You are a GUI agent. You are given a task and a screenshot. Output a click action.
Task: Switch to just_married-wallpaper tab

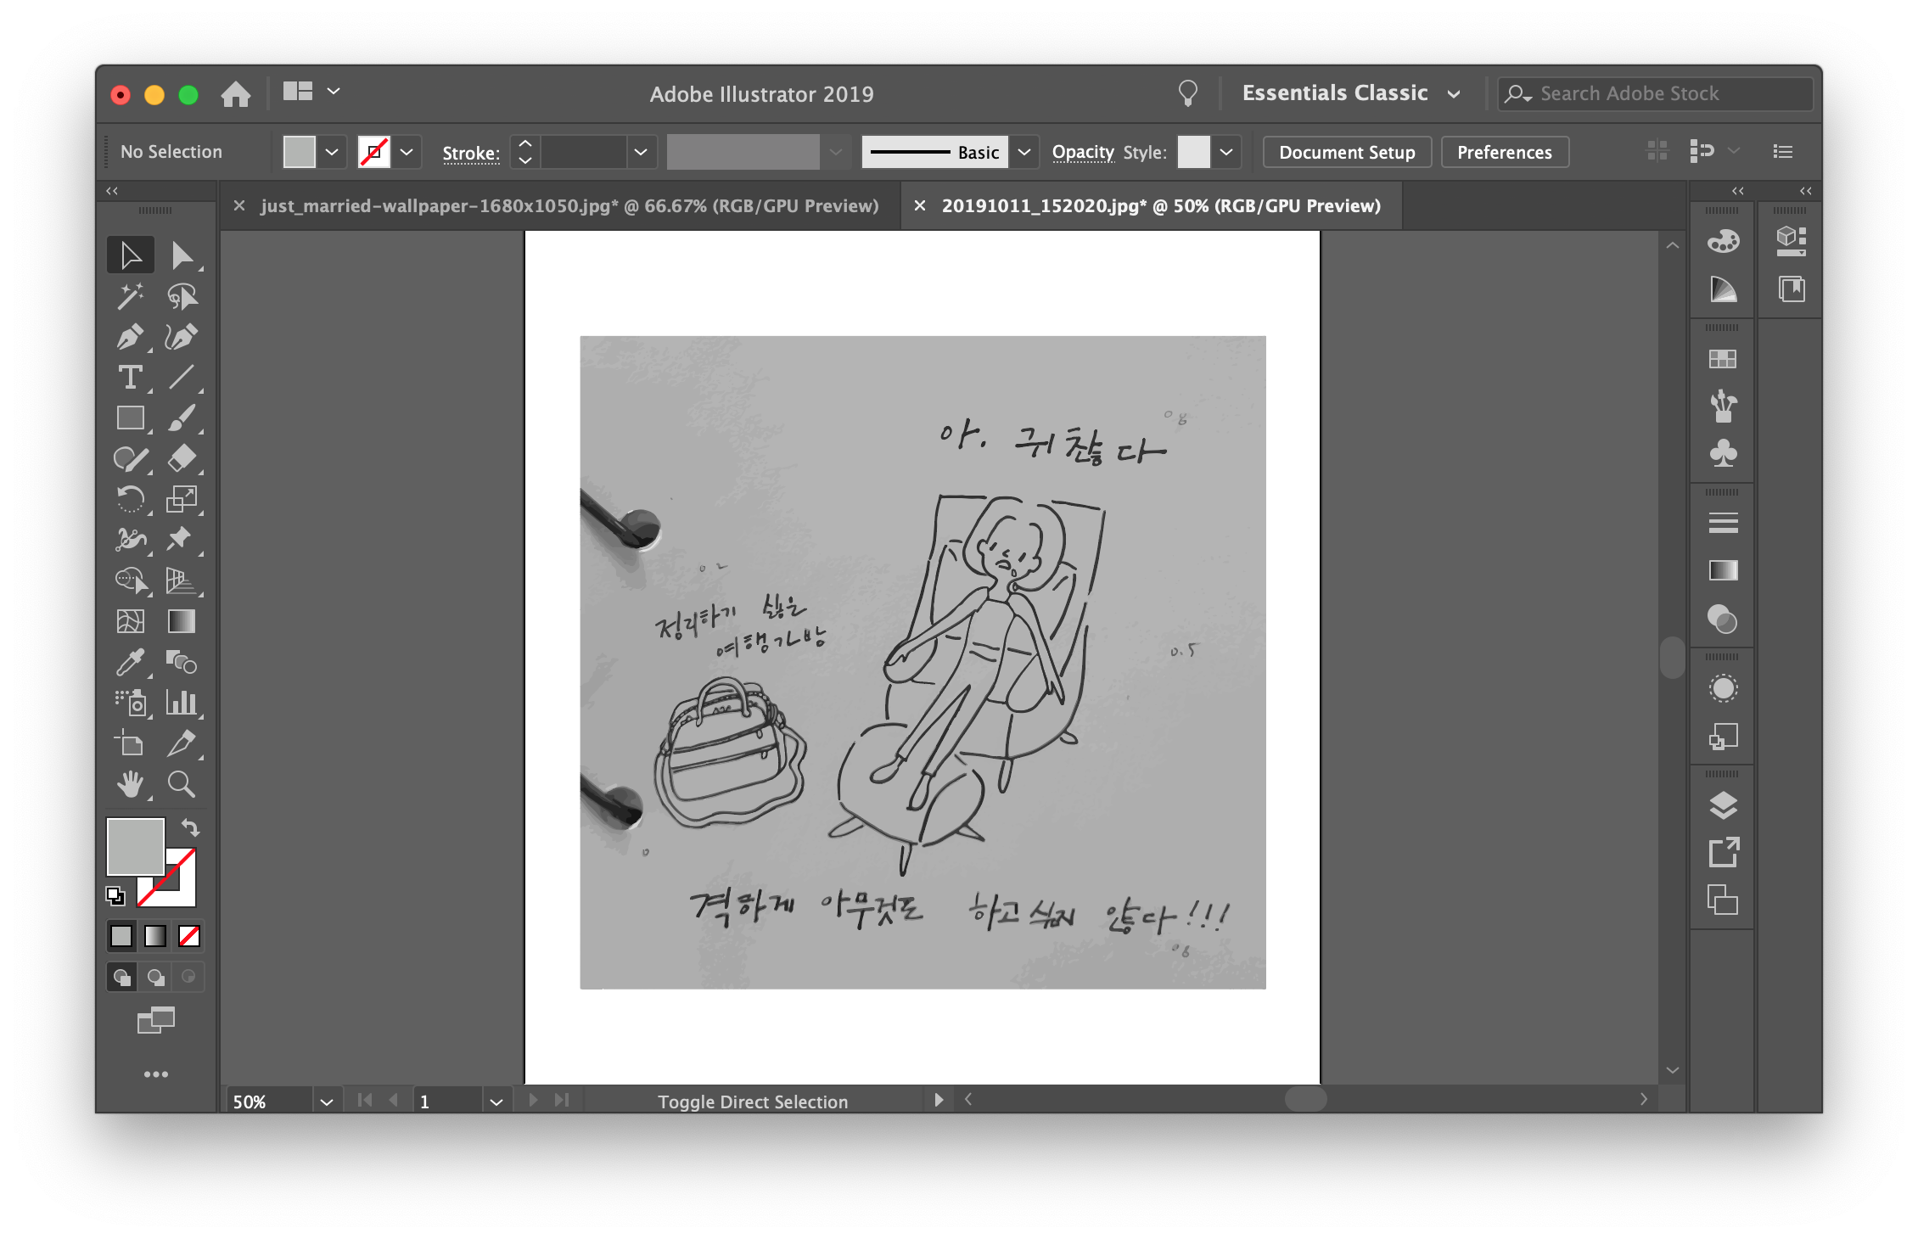569,206
